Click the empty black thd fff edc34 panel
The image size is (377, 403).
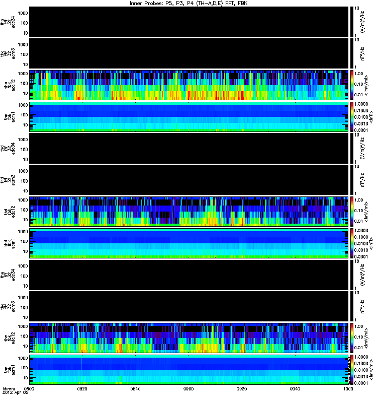[189, 148]
